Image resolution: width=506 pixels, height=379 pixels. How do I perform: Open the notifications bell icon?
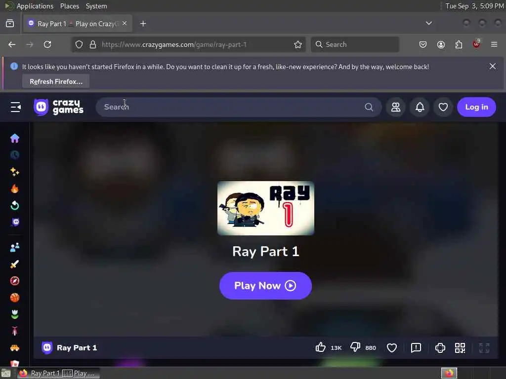[420, 107]
